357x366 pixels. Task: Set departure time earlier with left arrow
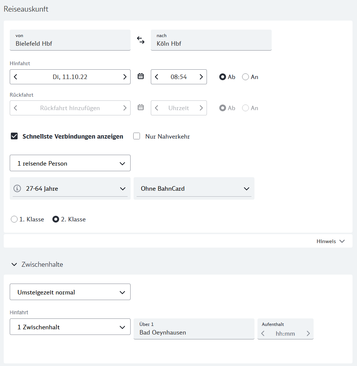pos(157,77)
